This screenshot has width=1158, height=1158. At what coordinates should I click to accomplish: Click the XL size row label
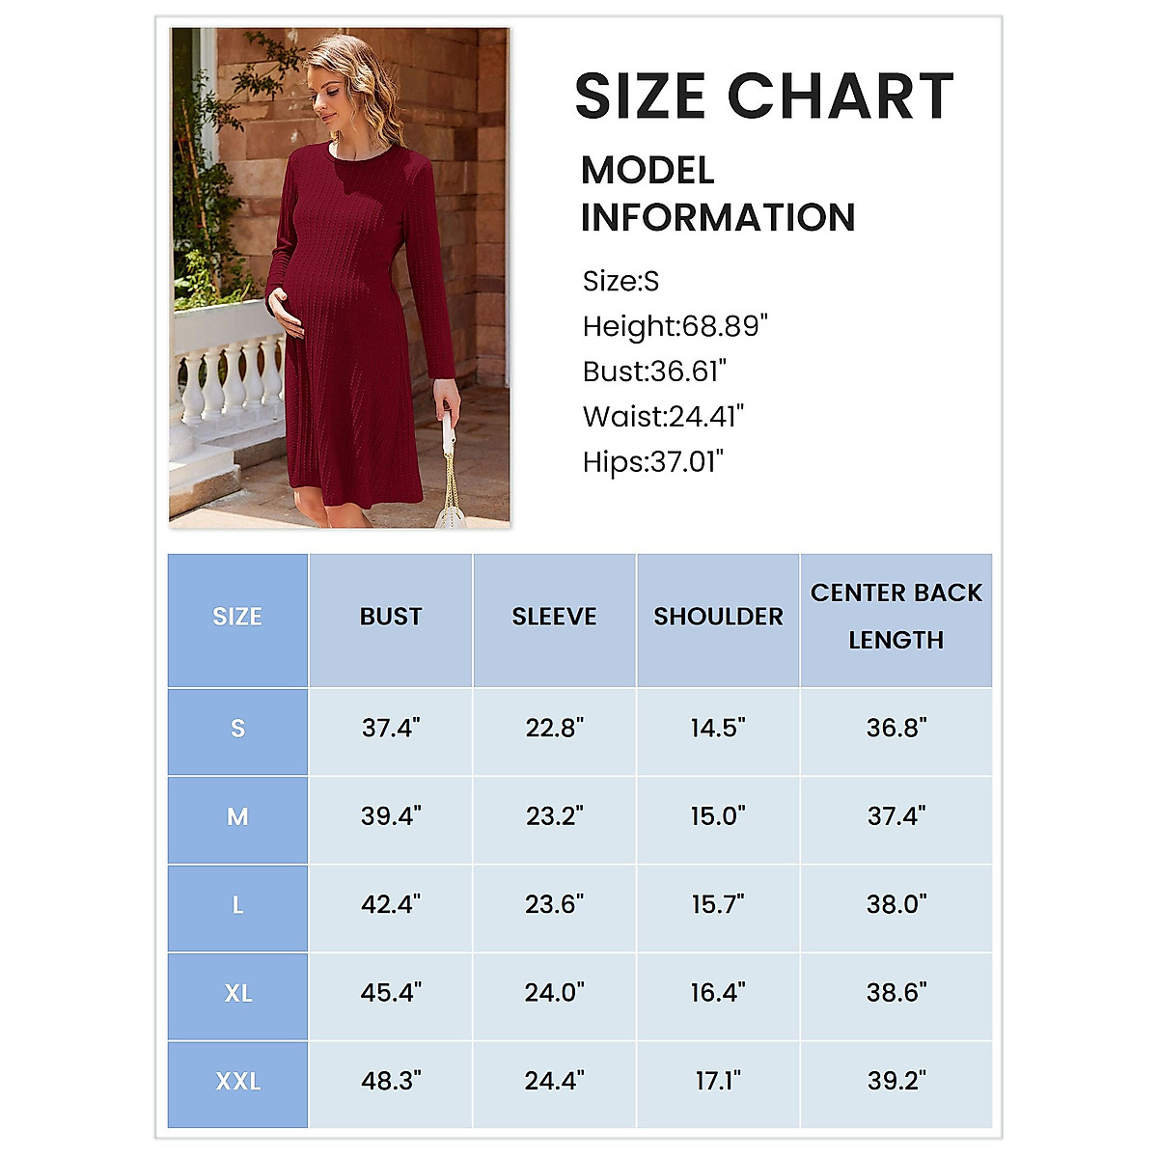pos(237,993)
